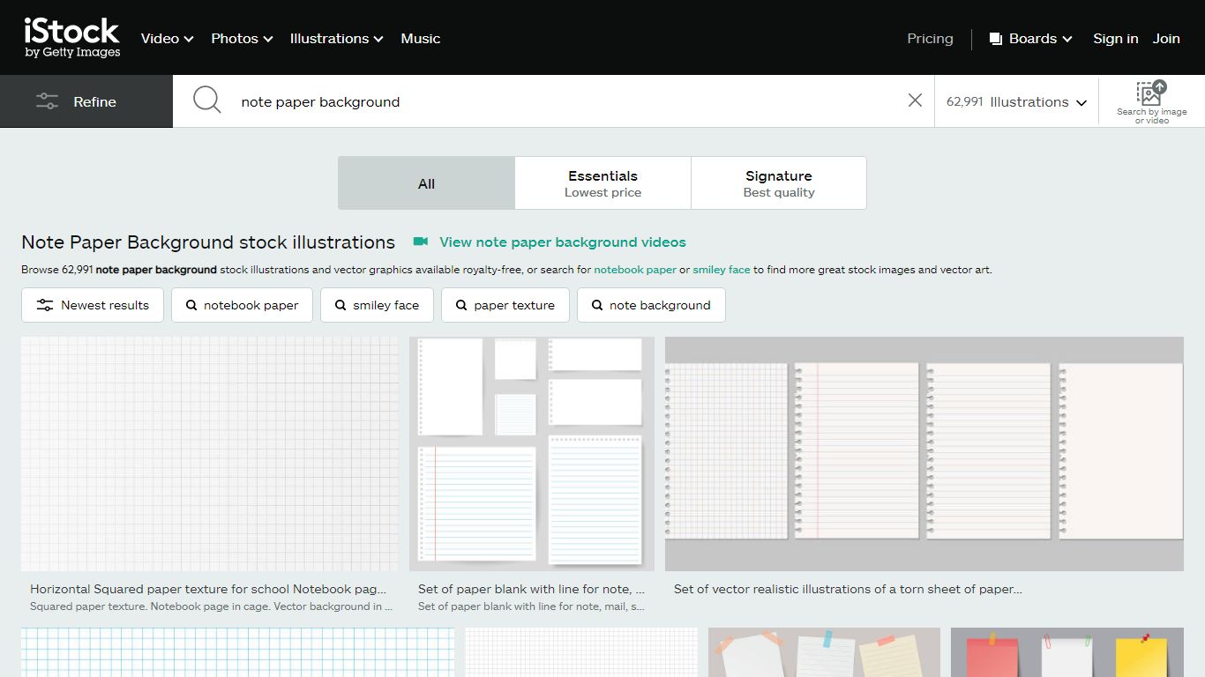Open the blue grid paper thumbnail
This screenshot has width=1205, height=677.
238,652
